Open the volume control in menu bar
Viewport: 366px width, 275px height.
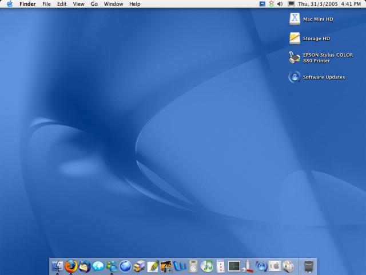pyautogui.click(x=280, y=4)
